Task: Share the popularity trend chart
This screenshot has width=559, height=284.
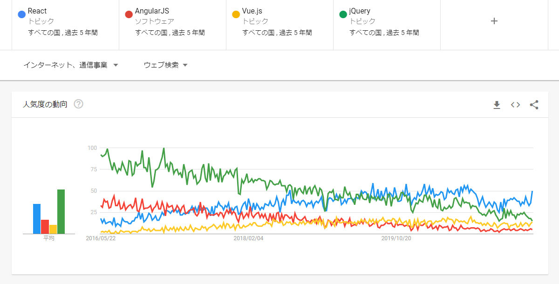Action: 534,105
